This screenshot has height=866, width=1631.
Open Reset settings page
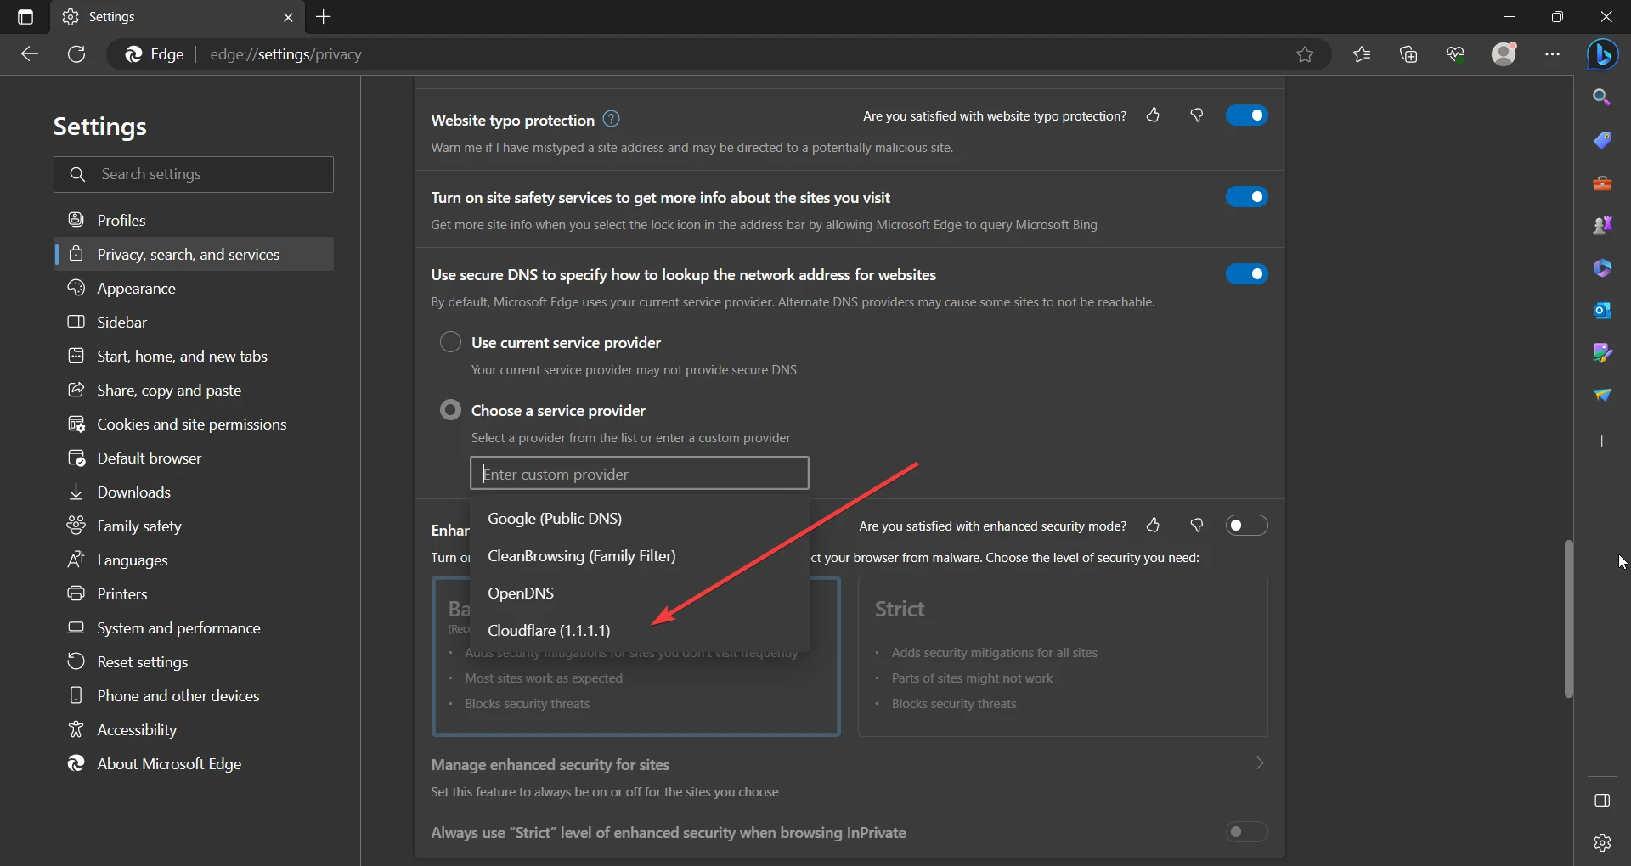click(x=194, y=661)
